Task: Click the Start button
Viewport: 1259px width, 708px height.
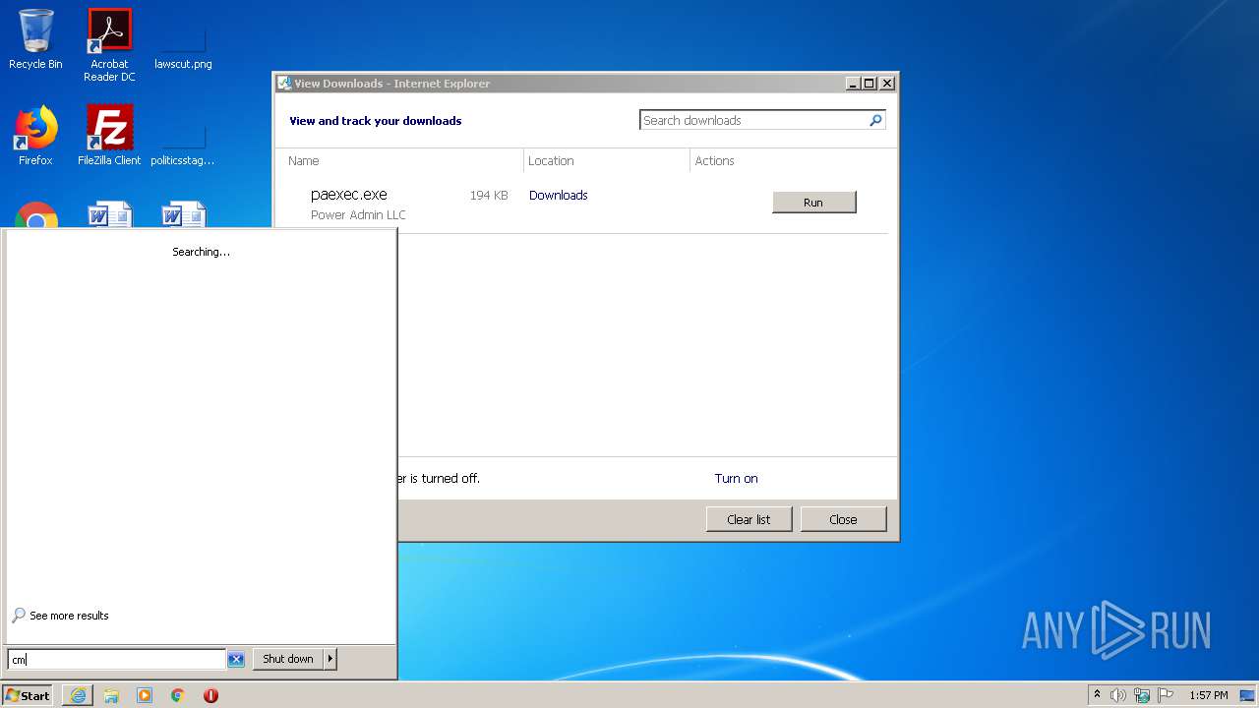Action: (28, 695)
